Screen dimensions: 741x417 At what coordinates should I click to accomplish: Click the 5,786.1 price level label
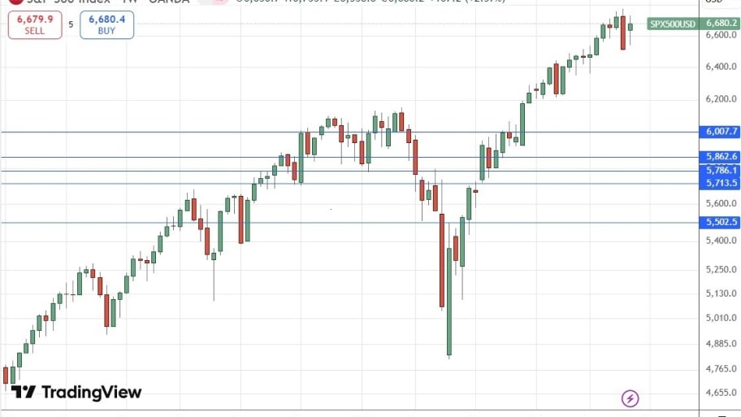pyautogui.click(x=722, y=171)
